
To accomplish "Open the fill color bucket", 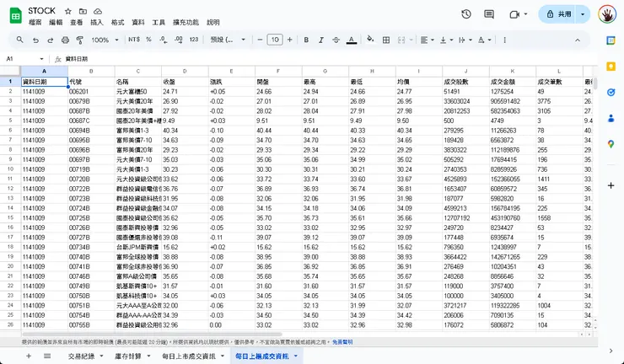I will point(370,40).
